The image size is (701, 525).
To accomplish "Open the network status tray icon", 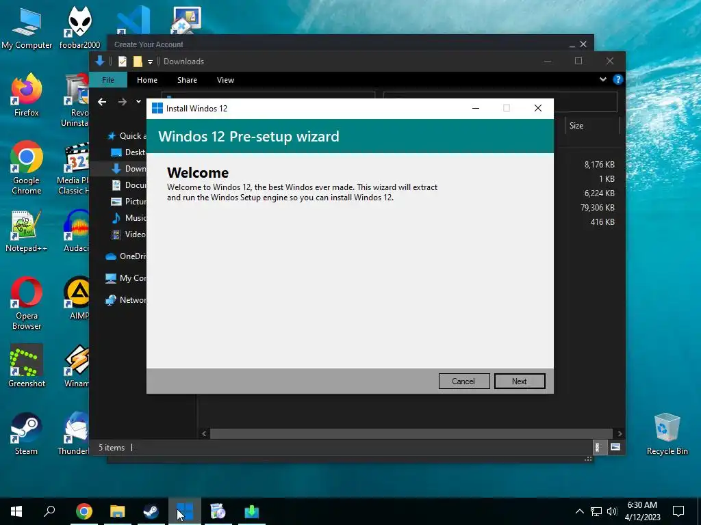I will point(596,511).
